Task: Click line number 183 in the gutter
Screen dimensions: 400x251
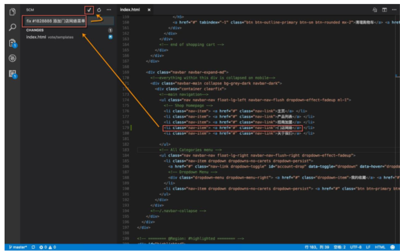Action: click(x=126, y=150)
